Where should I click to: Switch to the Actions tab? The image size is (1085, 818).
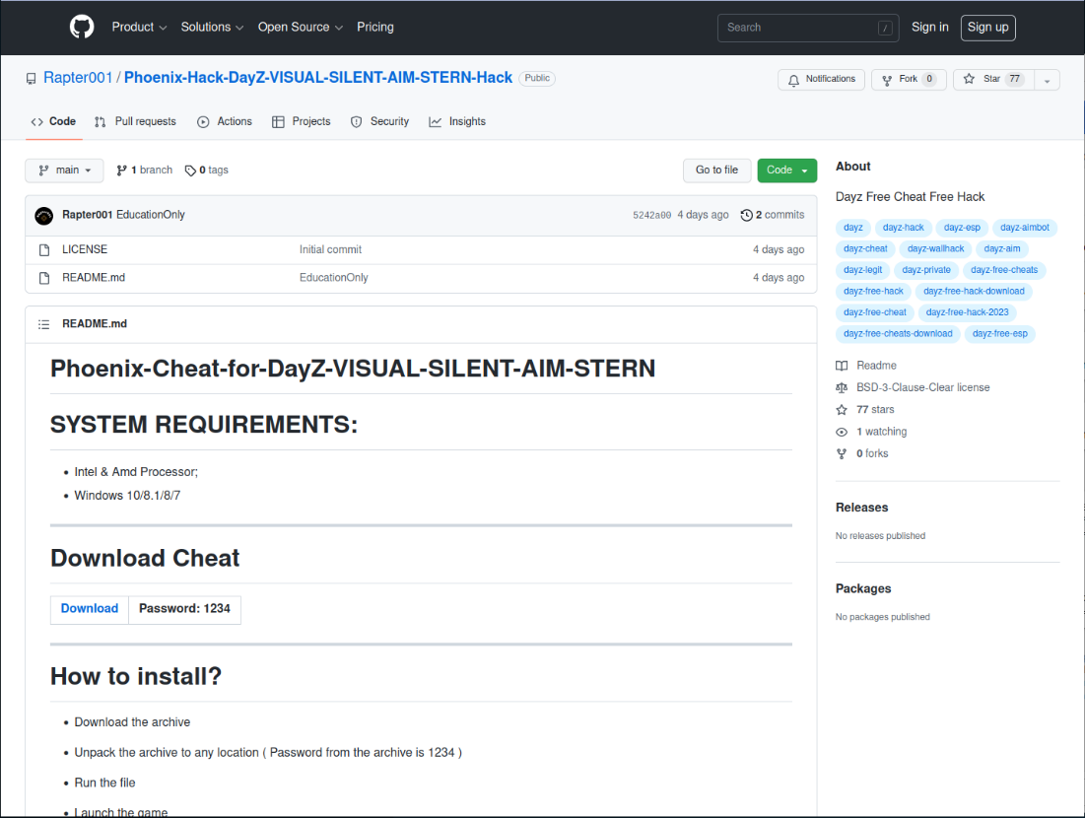225,122
